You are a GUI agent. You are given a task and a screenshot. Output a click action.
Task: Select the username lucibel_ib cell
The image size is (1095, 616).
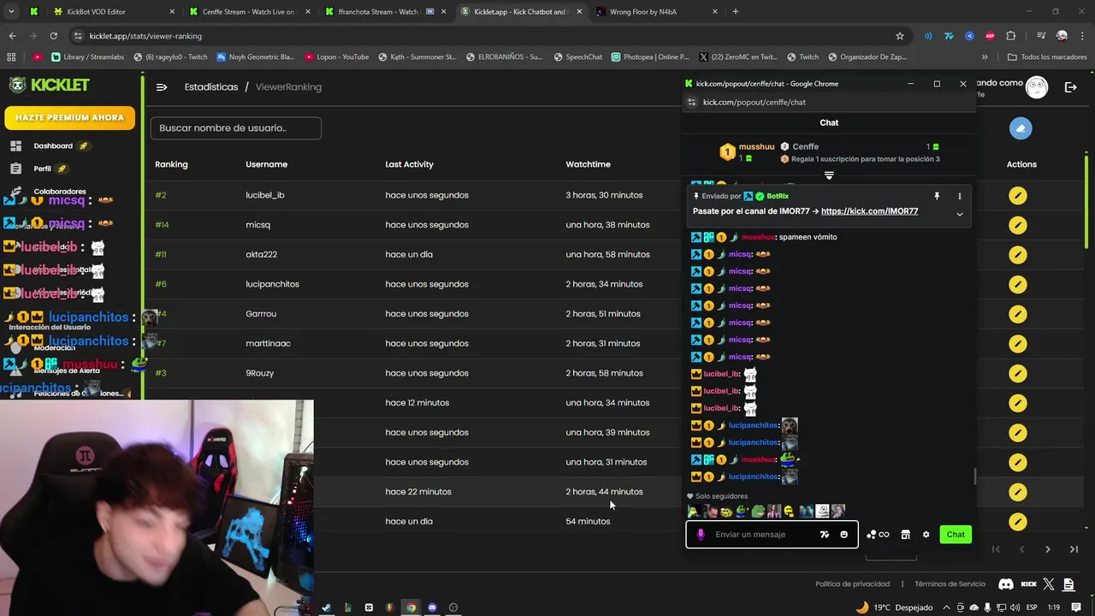point(265,195)
